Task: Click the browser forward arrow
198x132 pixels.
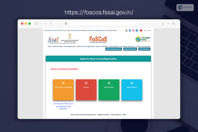Action: (51, 24)
